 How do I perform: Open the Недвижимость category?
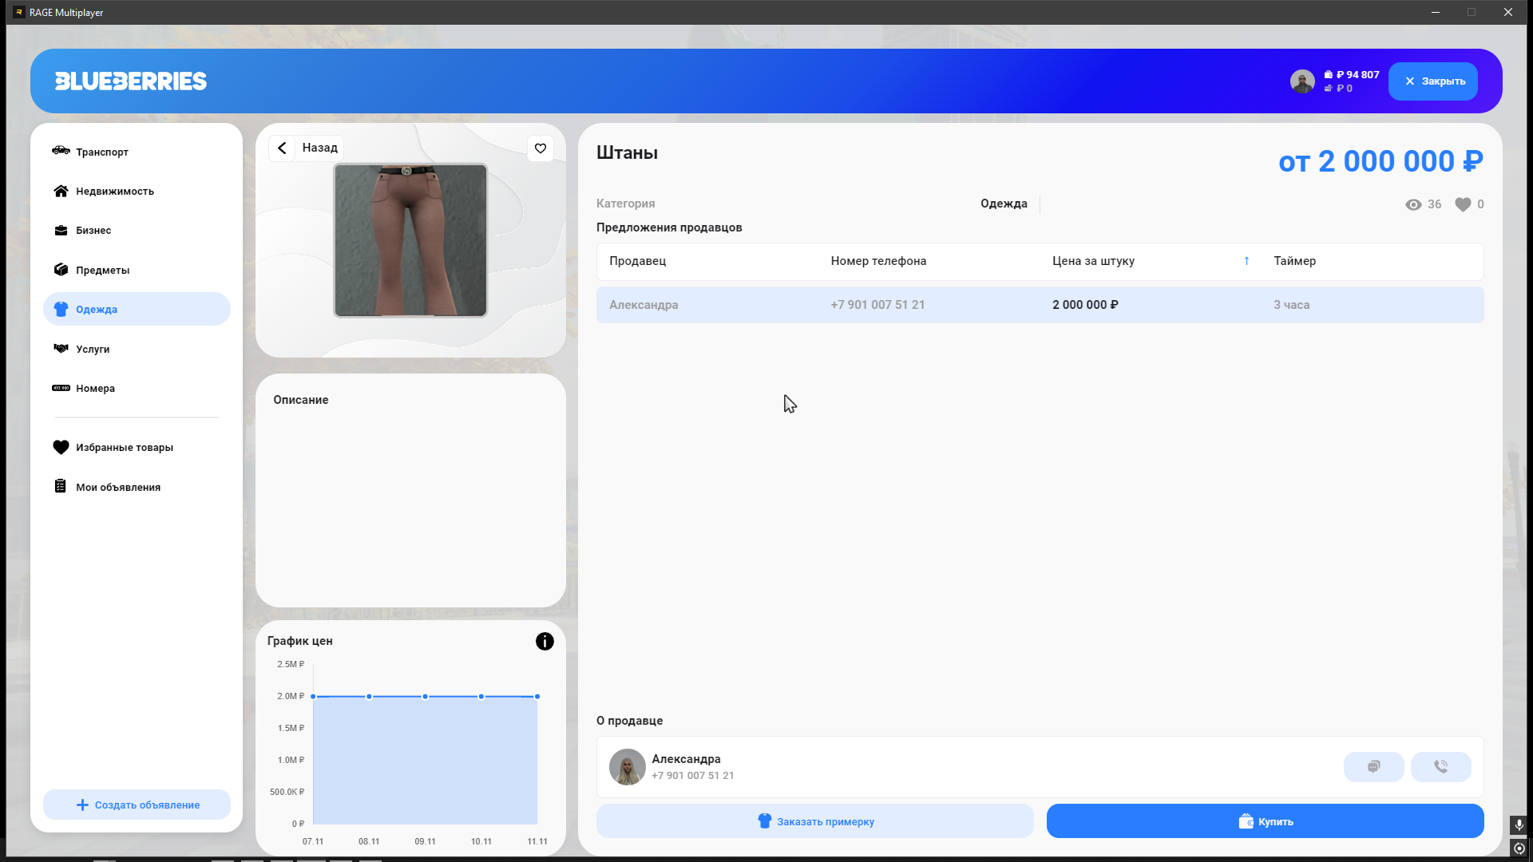(x=114, y=192)
